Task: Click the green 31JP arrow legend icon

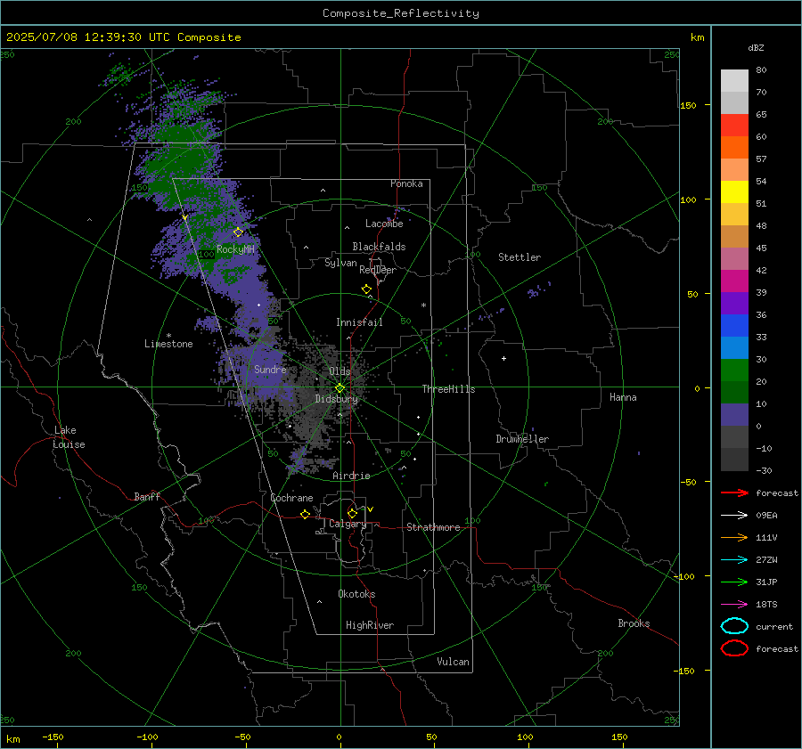Action: point(734,582)
